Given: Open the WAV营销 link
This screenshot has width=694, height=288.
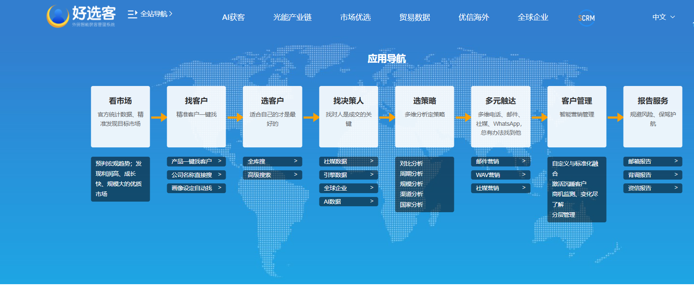Looking at the screenshot, I should 488,175.
